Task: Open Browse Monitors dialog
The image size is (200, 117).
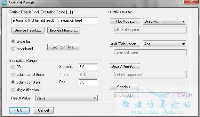Action: 64,30
